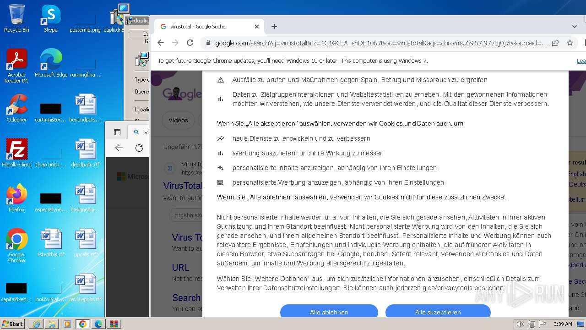
Task: Click the Edge window's back arrow
Action: [x=119, y=148]
